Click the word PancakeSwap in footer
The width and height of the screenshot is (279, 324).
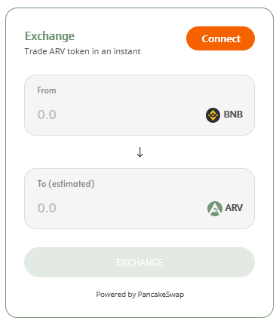[x=161, y=295]
